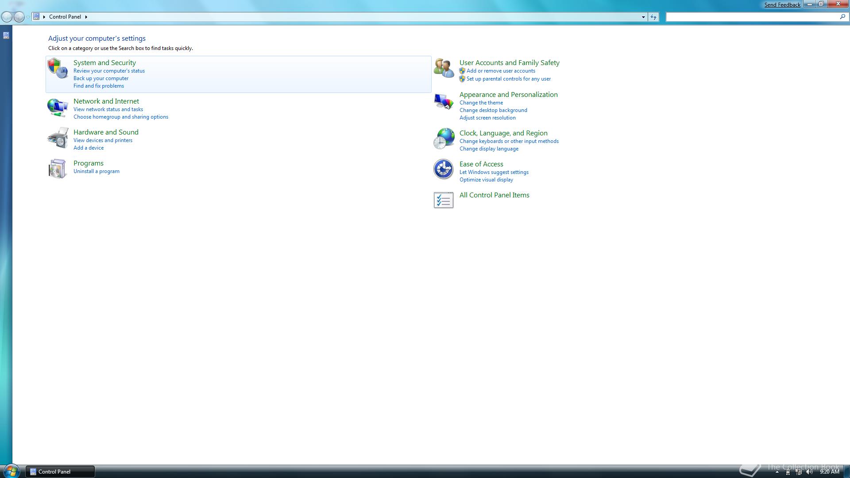Click Adjust screen resolution

487,118
